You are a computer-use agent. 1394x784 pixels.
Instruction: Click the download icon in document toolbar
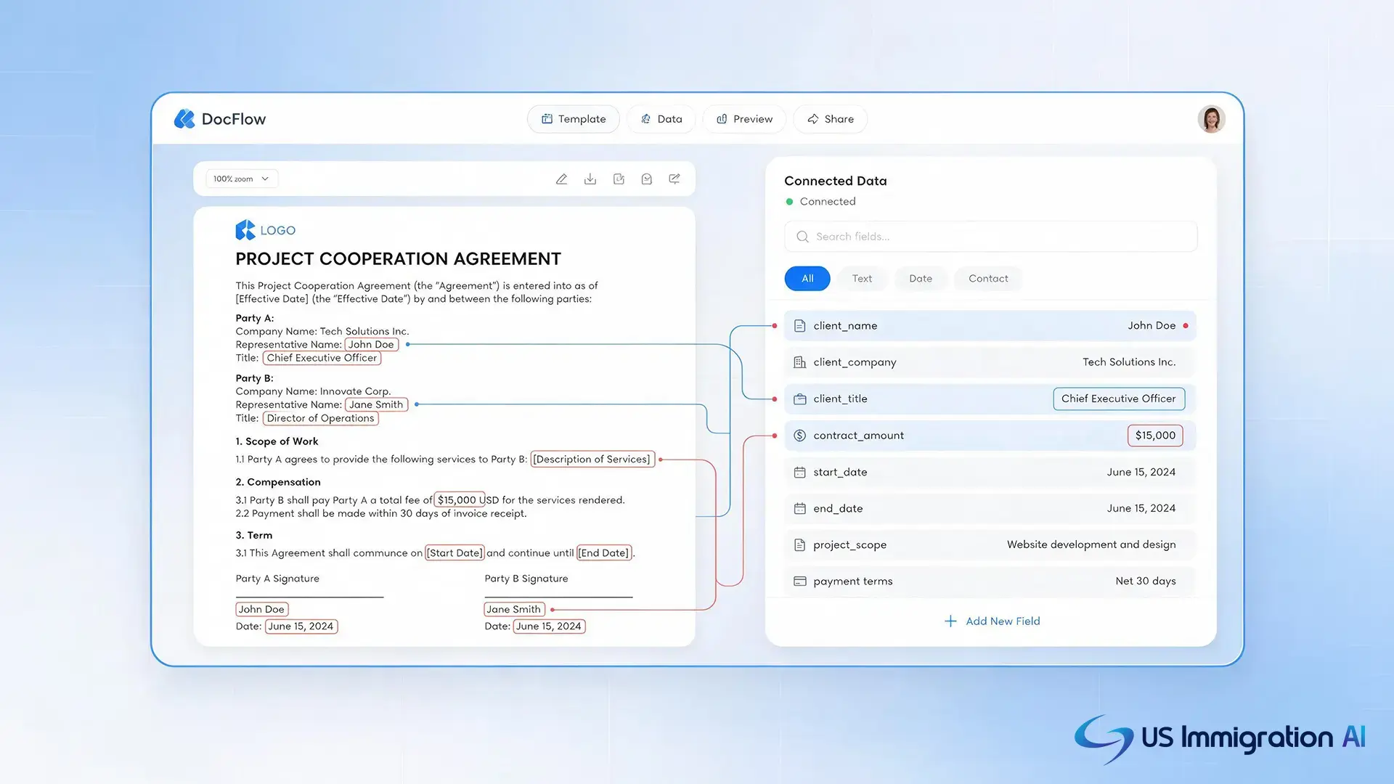click(x=590, y=179)
